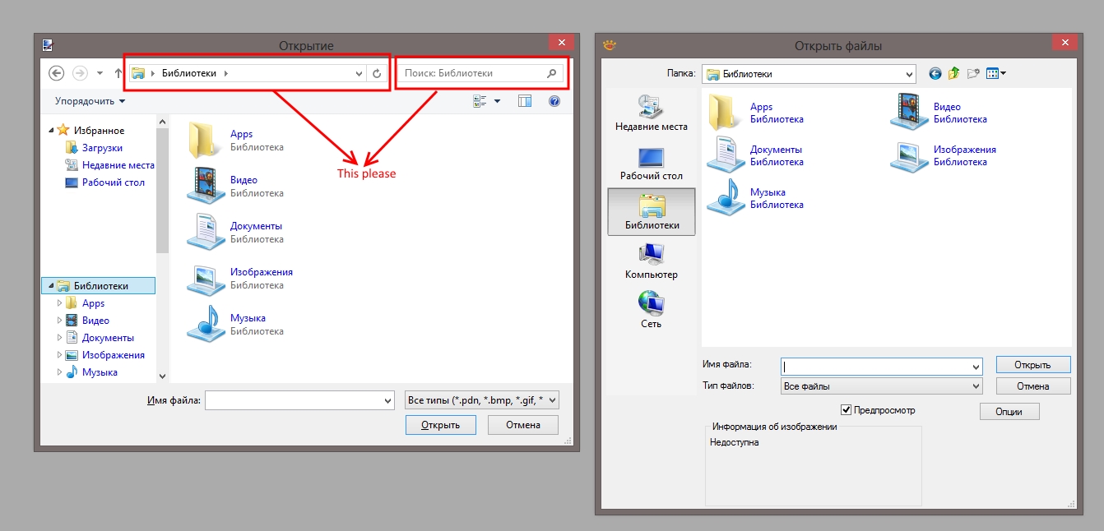Click Имя файла combo box in Открыть файлы

881,367
